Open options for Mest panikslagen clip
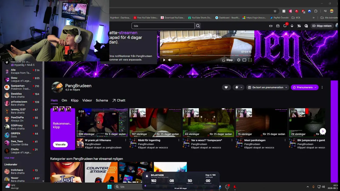 [x=285, y=140]
